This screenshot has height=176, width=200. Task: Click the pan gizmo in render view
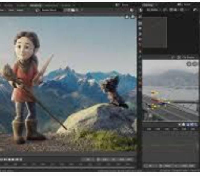pos(132,17)
